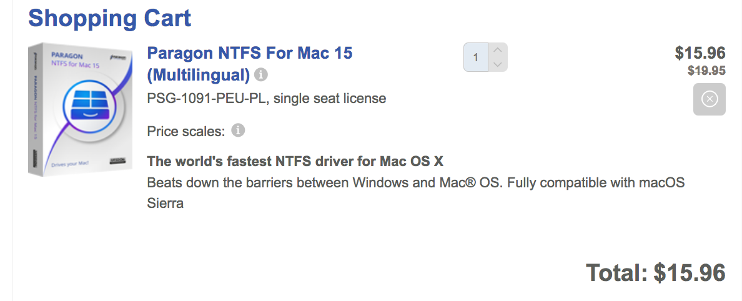Screen dimensions: 742x301
Task: Click the word "Sierra" in the description
Action: coord(166,204)
